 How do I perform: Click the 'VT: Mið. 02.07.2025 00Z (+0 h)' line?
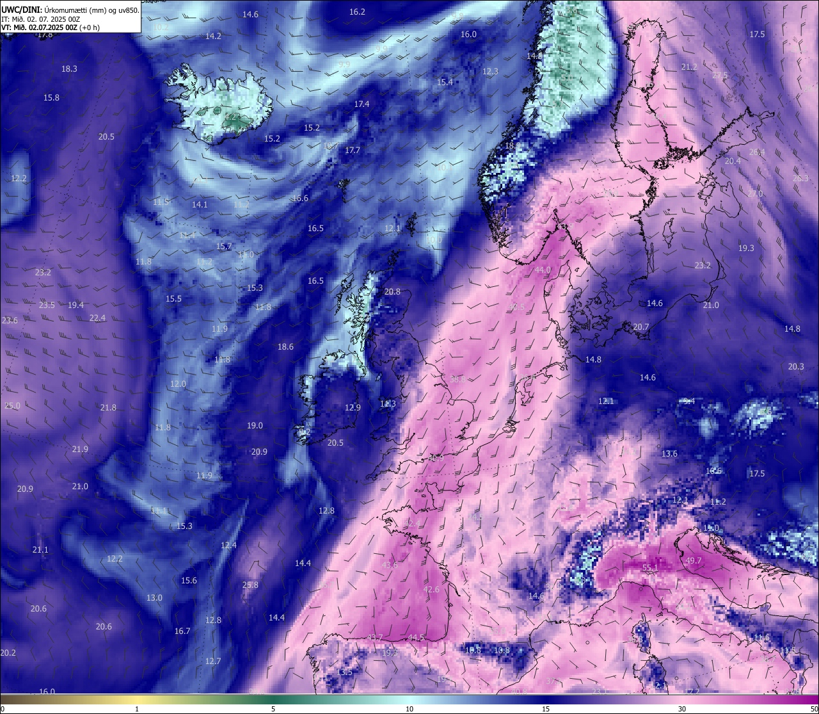coord(51,28)
